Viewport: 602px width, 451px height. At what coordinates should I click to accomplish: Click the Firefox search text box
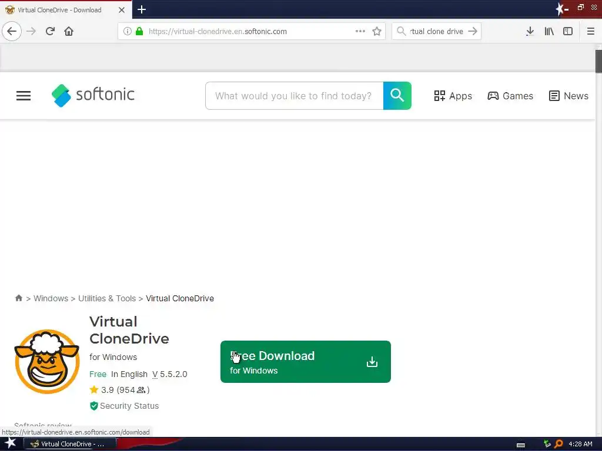pos(437,32)
